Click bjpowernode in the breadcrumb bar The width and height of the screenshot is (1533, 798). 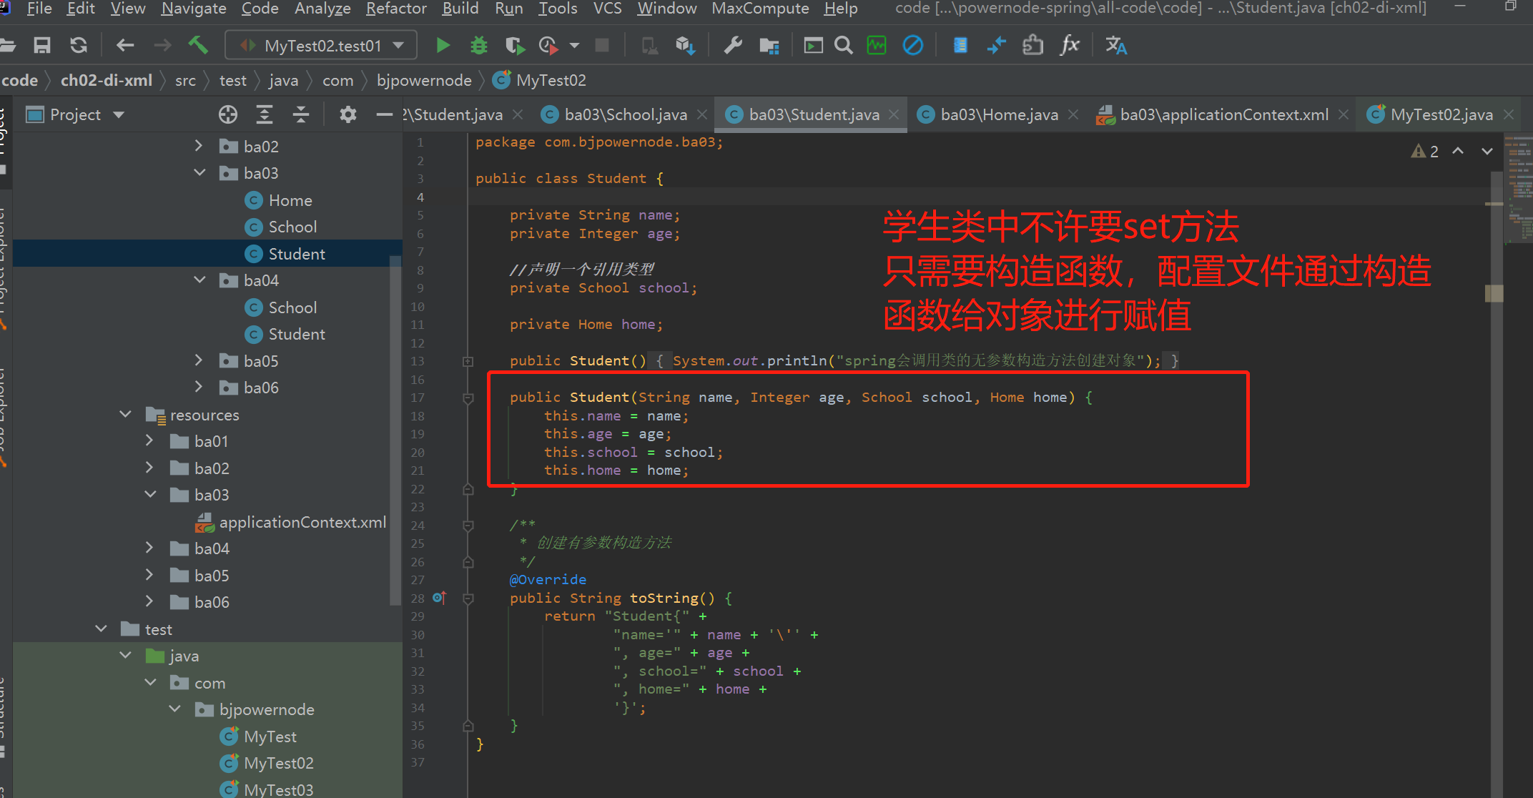click(x=424, y=80)
